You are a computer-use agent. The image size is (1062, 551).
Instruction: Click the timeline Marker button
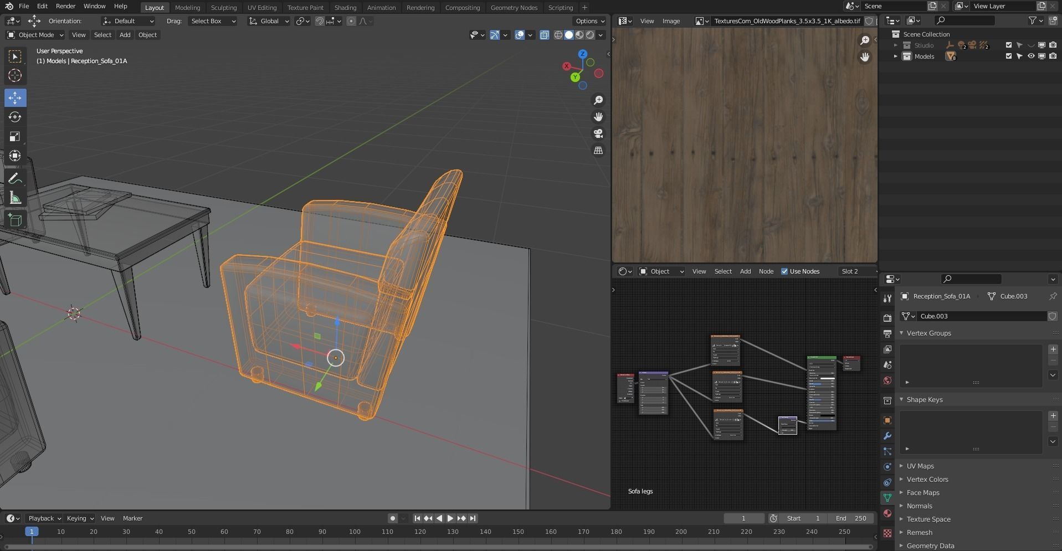(132, 518)
